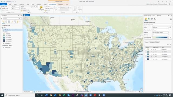The height and width of the screenshot is (97, 173).
Task: Click the expression button beside Field
Action: click(x=170, y=27)
